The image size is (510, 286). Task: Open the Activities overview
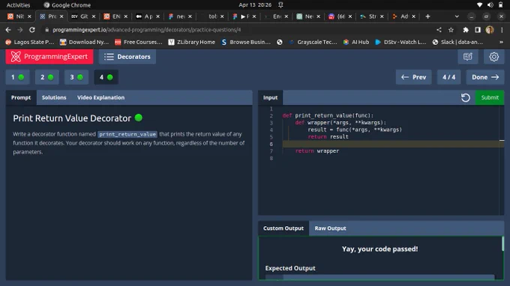click(18, 5)
